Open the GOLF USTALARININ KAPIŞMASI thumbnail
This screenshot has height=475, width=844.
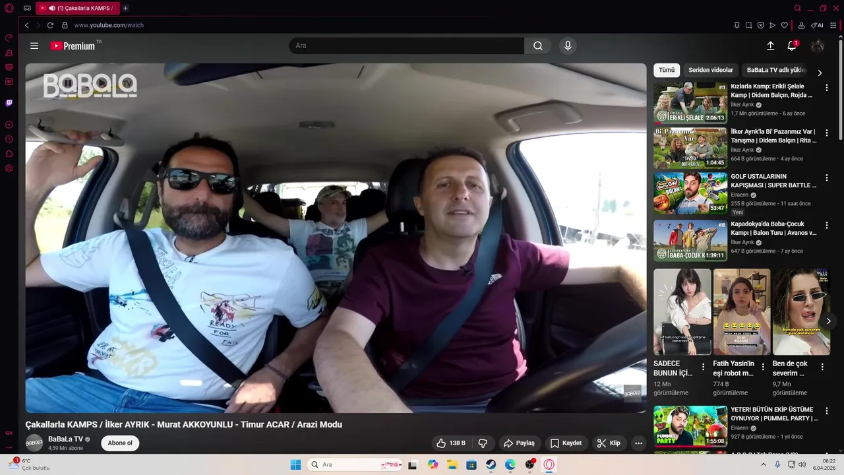click(x=690, y=193)
